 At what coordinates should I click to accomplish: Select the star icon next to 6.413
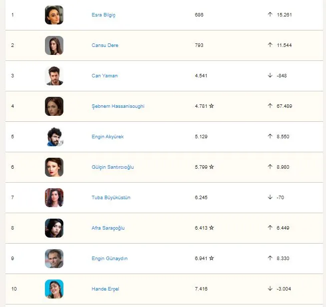[212, 228]
